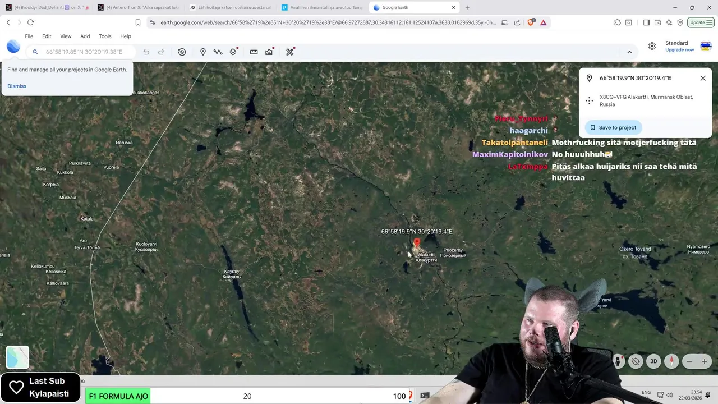Close the location info card
The width and height of the screenshot is (718, 404).
(703, 78)
